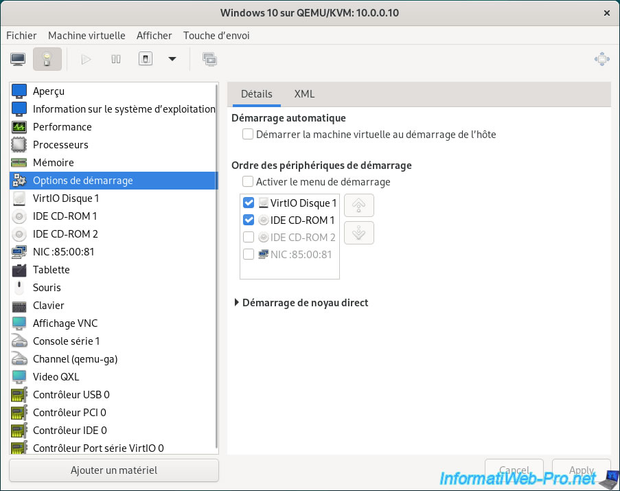Show the graphical console view
Viewport: 620px width, 491px height.
[x=18, y=59]
